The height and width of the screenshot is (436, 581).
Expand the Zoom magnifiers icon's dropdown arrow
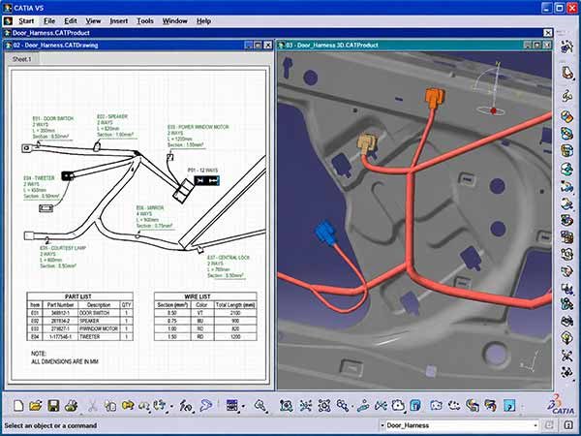[x=352, y=406]
